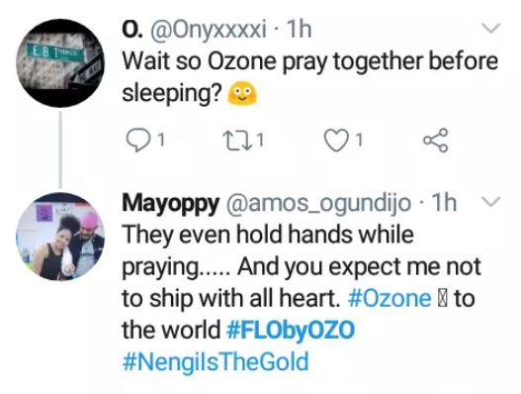Open Mayoppy profile picture

tap(60, 237)
